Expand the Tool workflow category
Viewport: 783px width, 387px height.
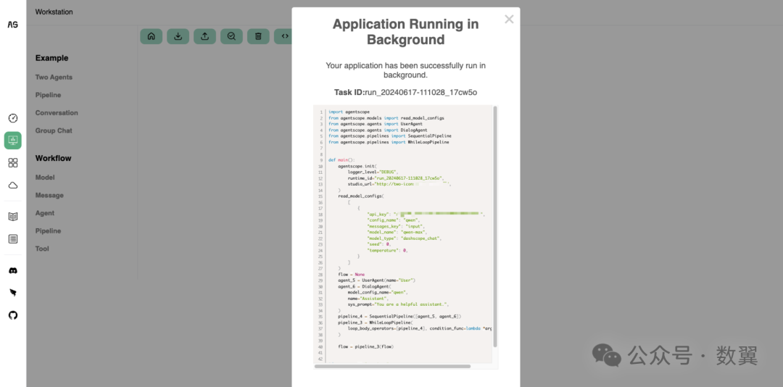[x=42, y=249]
